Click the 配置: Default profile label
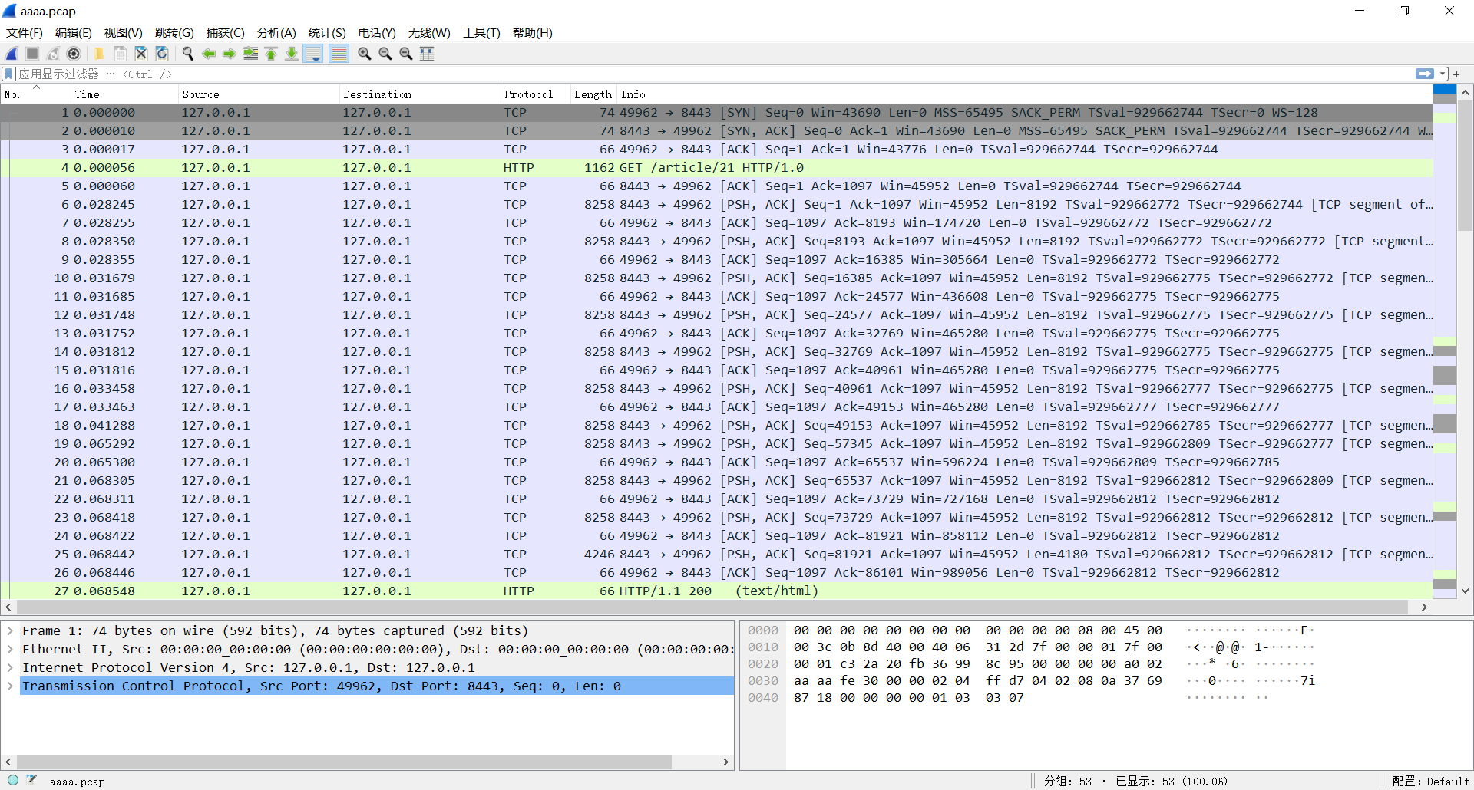The width and height of the screenshot is (1474, 790). coord(1430,781)
